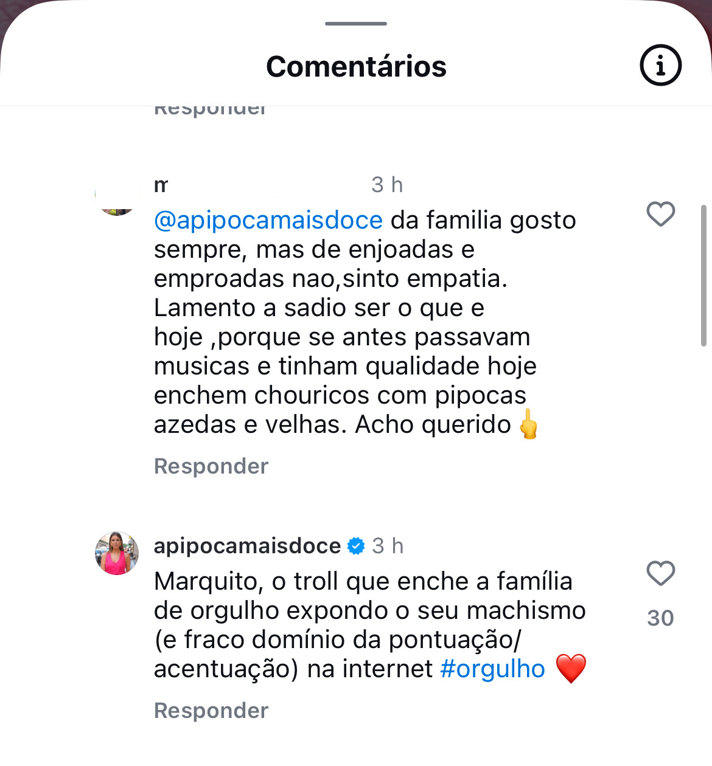Open the comments info icon
The height and width of the screenshot is (766, 712).
660,65
